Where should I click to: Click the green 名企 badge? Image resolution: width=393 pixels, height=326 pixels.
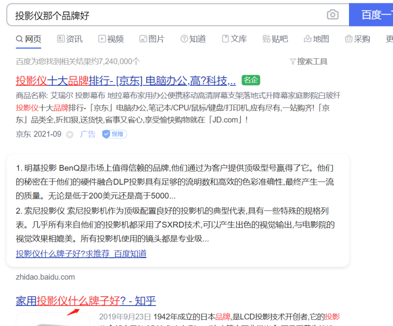(251, 80)
